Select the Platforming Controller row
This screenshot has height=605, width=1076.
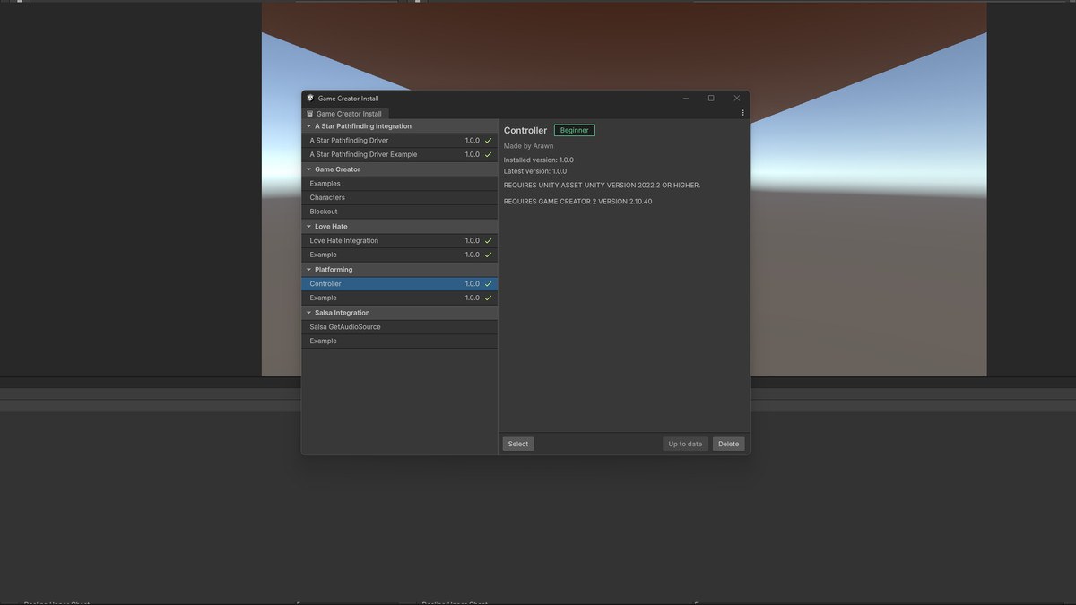point(400,284)
